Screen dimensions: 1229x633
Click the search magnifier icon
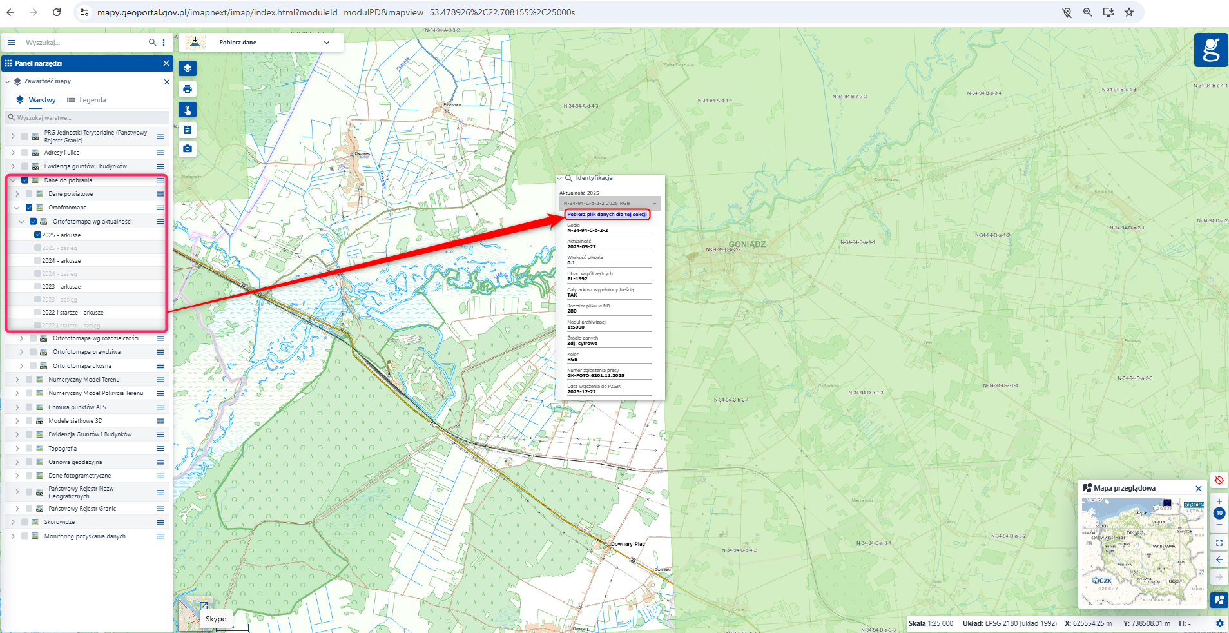pos(152,43)
